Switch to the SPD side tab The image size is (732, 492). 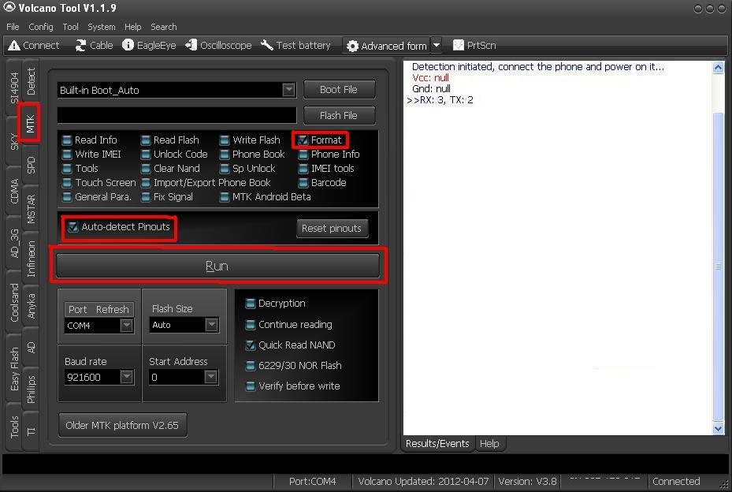click(x=31, y=165)
